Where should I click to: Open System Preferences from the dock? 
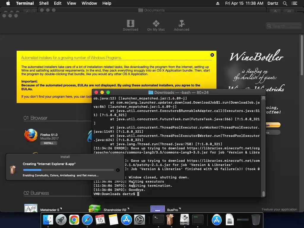(140, 220)
